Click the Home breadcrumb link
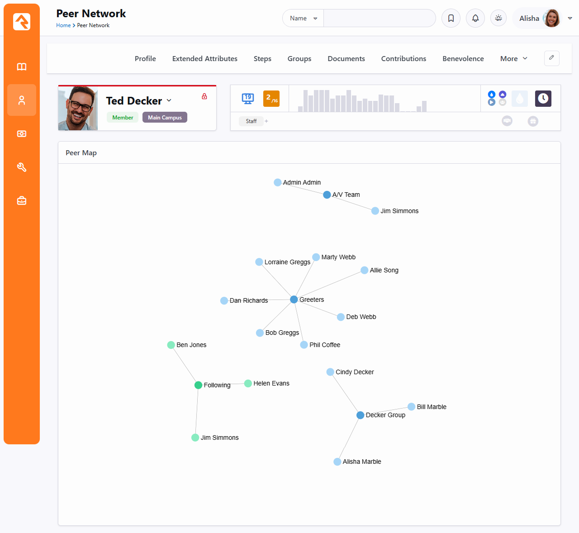The width and height of the screenshot is (579, 533). (63, 25)
